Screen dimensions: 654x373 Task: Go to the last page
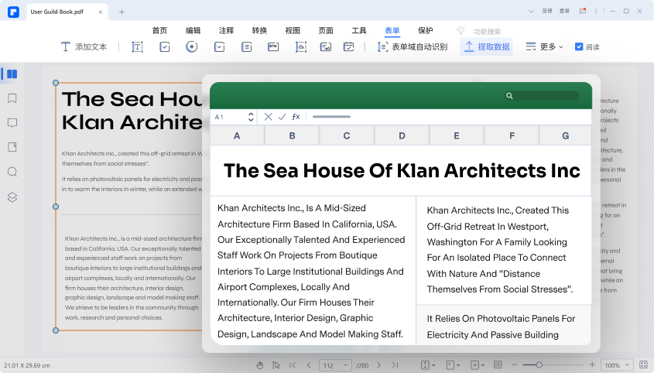(395, 364)
